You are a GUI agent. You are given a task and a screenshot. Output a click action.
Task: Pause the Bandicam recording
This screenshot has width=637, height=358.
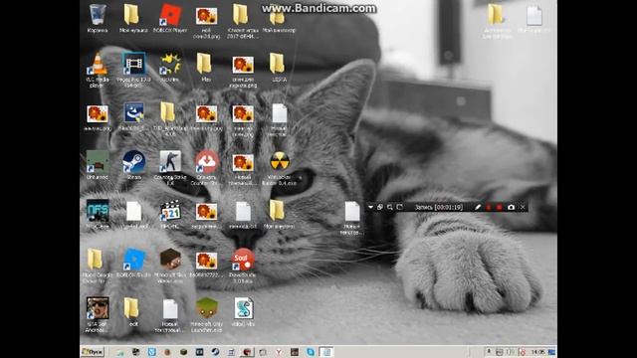click(x=489, y=207)
